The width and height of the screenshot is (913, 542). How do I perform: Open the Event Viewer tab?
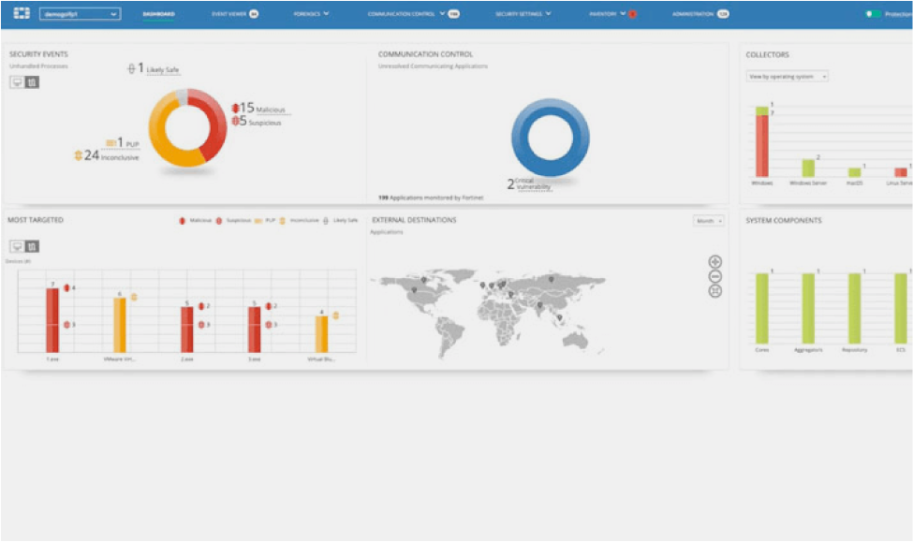pyautogui.click(x=228, y=14)
